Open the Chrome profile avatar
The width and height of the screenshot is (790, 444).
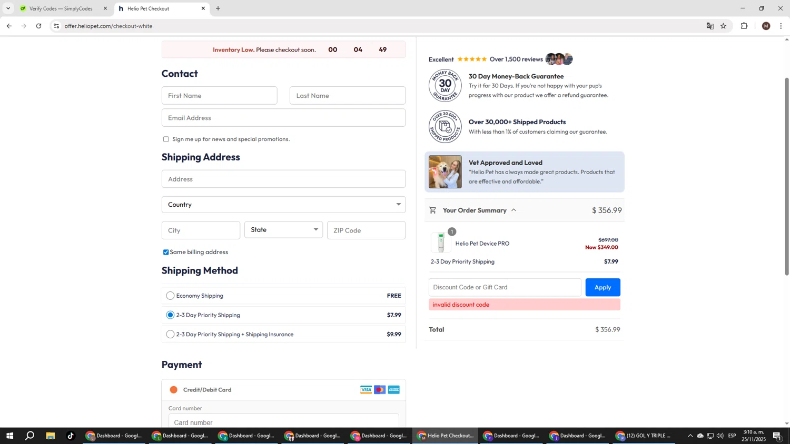tap(766, 26)
